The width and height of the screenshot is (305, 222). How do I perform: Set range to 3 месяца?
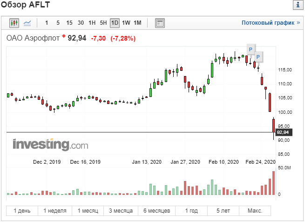pos(121,211)
